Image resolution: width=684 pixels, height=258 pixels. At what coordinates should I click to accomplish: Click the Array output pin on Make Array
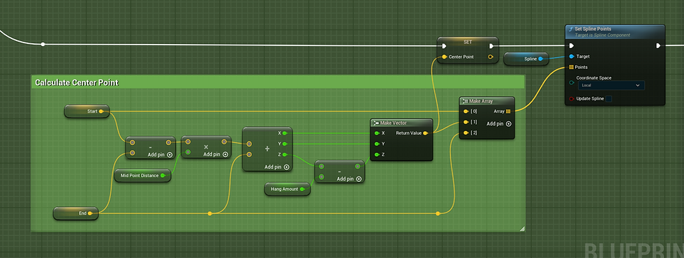tap(508, 112)
